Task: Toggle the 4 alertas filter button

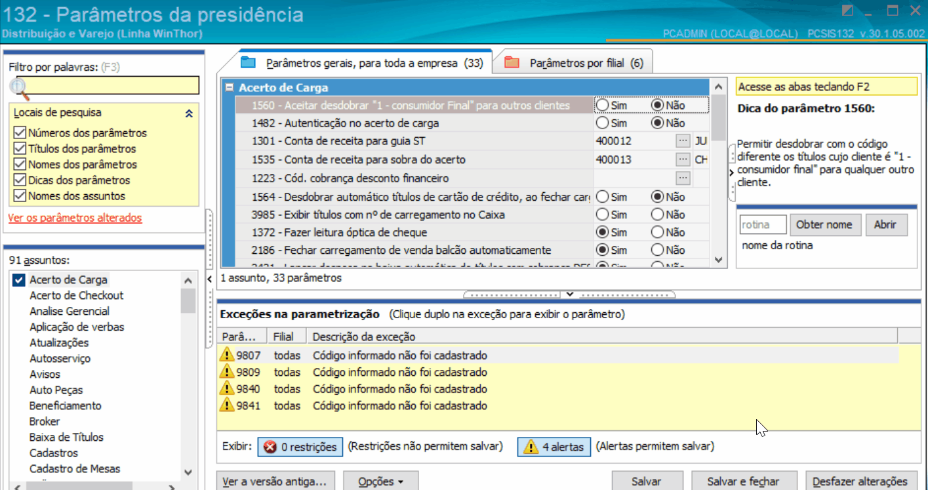Action: (554, 447)
